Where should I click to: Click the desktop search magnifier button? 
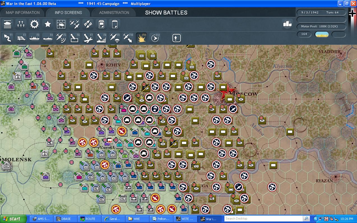tap(306, 219)
